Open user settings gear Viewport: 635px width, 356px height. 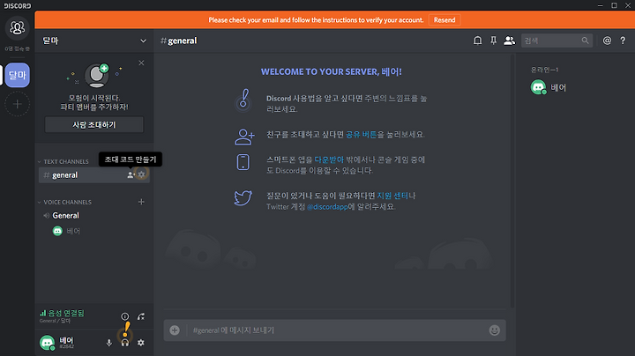coord(141,343)
